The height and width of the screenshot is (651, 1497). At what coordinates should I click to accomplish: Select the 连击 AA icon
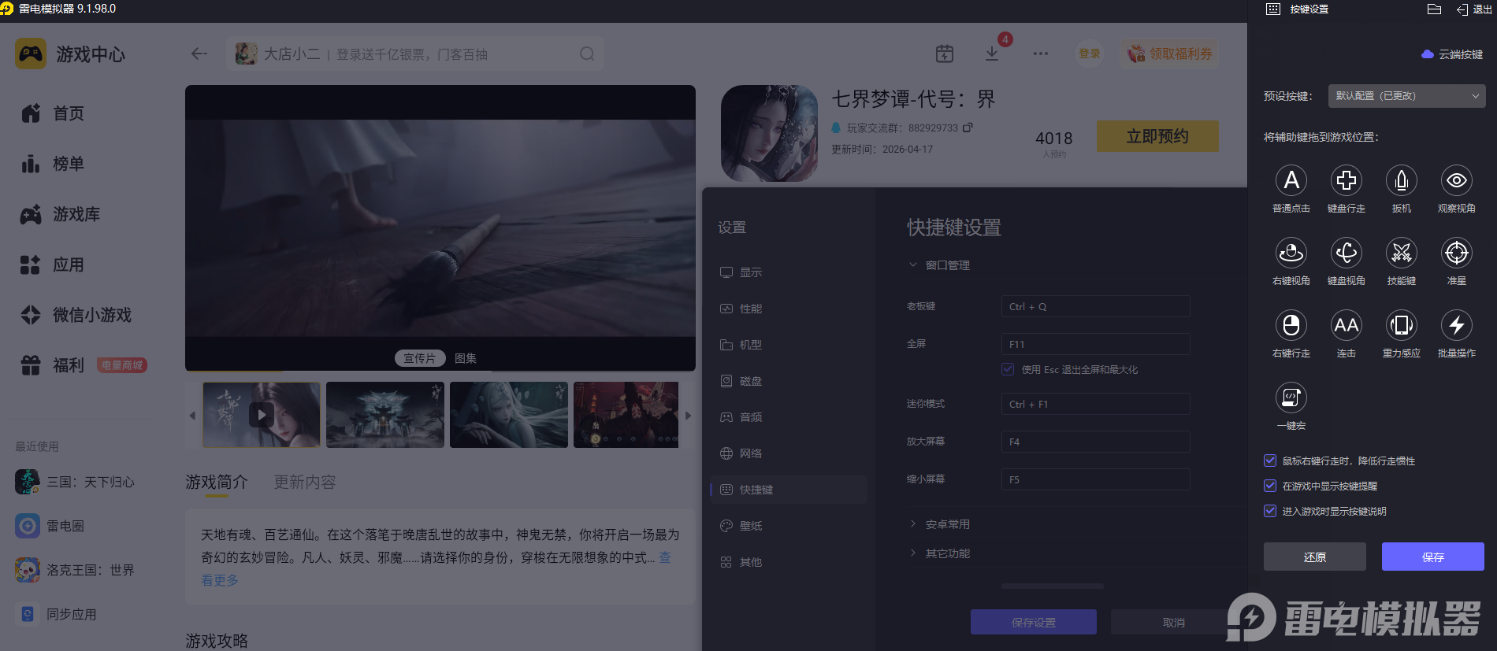click(1346, 325)
